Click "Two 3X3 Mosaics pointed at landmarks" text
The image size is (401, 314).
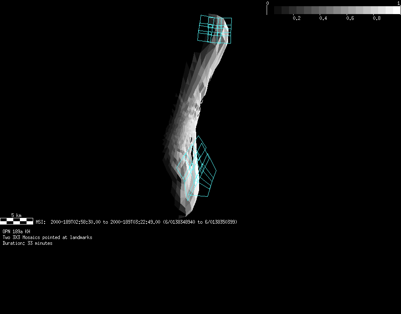(47, 237)
